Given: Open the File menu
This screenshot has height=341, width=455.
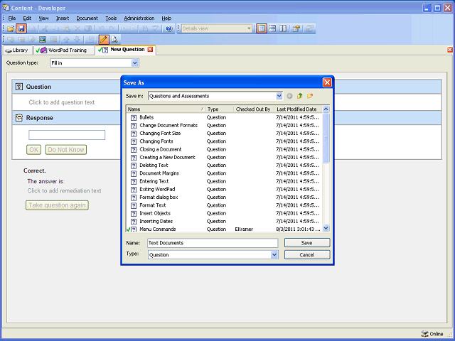Looking at the screenshot, I should [x=12, y=18].
